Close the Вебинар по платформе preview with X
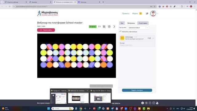This screenshot has width=197, height=111. point(87,90)
